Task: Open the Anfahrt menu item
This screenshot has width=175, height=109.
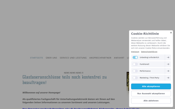Action: (119, 58)
